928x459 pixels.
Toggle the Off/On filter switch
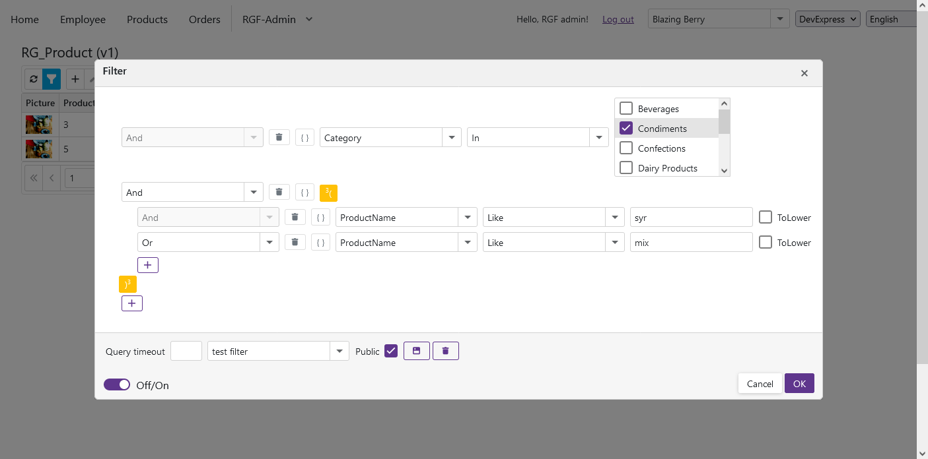[x=117, y=384]
